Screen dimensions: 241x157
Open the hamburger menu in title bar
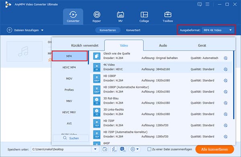[207, 4]
